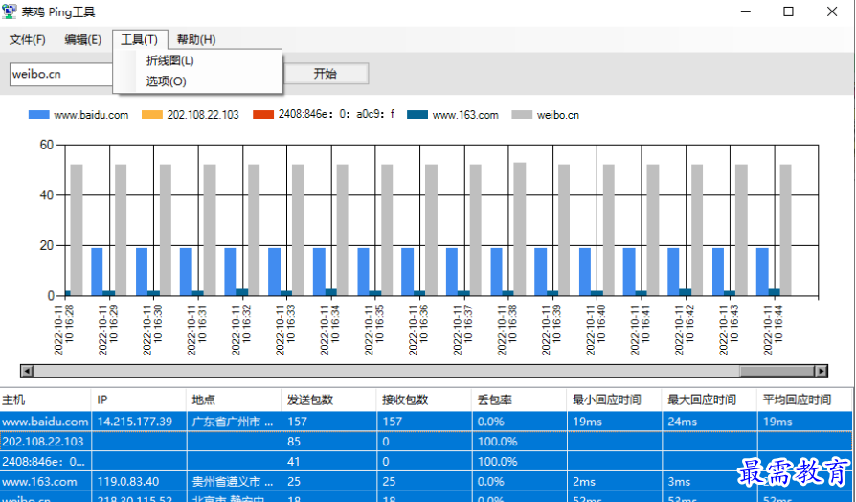Sort by the IP column header

tap(139, 399)
